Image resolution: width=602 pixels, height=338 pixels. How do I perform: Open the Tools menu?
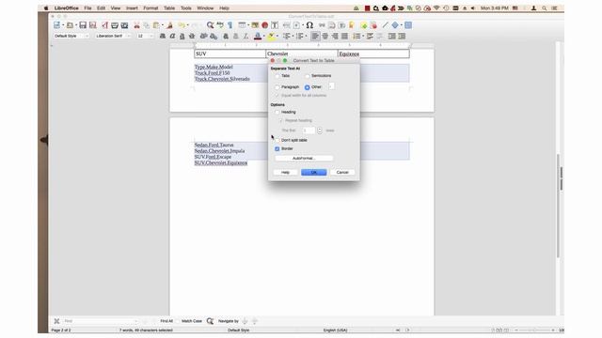coord(186,8)
